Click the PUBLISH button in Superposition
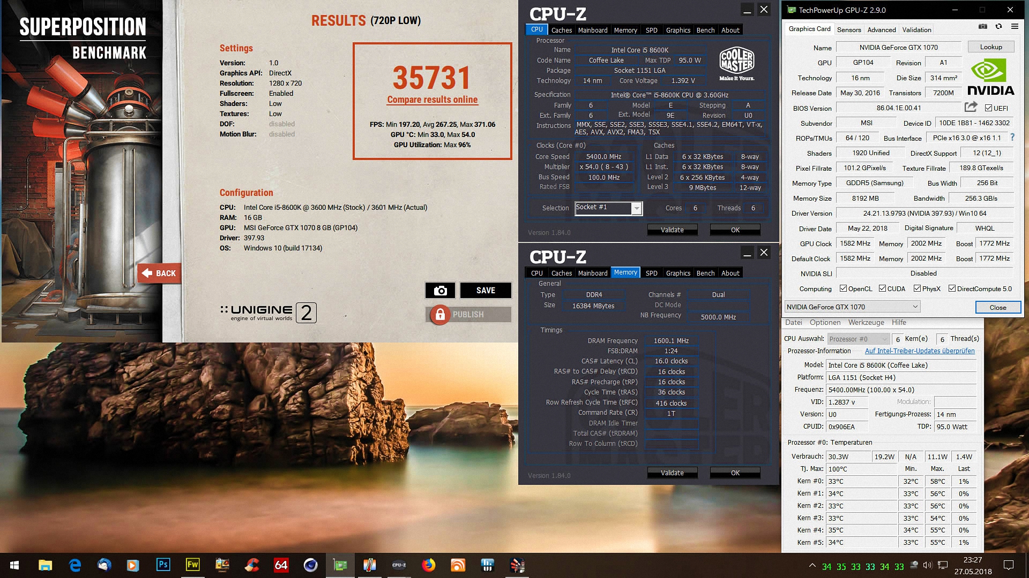This screenshot has width=1029, height=578. [468, 314]
